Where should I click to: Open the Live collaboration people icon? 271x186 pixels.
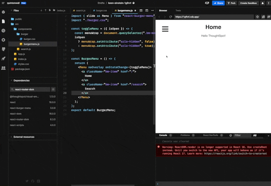3,68
